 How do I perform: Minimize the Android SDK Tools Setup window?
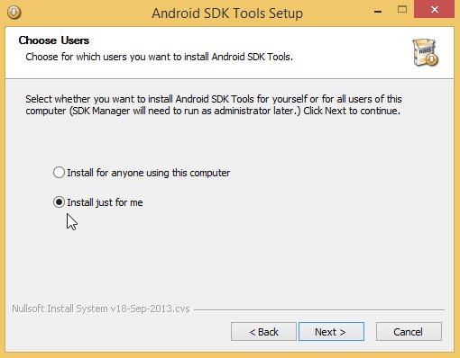tap(378, 12)
